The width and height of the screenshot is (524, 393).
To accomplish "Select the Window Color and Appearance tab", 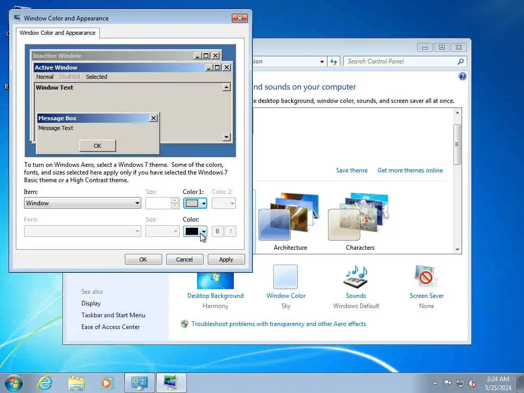I will coord(57,33).
